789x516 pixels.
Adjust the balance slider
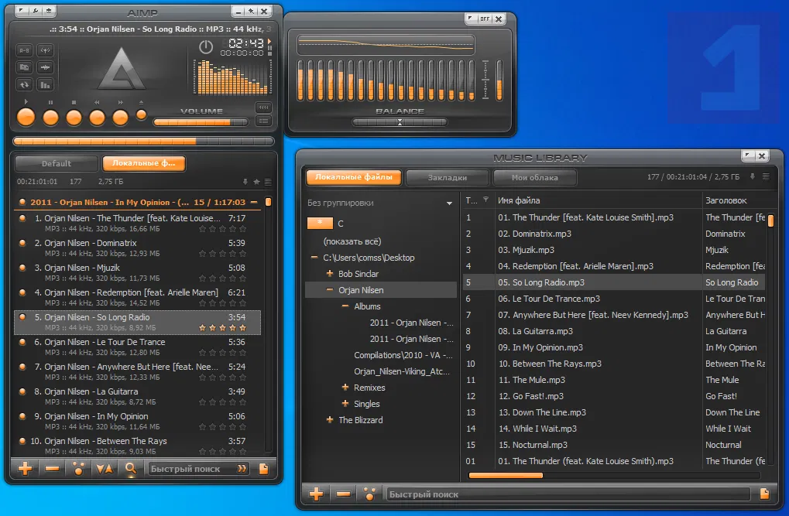point(400,121)
